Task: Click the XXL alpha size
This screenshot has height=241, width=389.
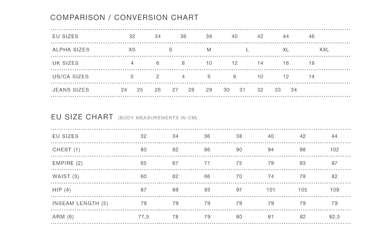Action: tap(324, 50)
